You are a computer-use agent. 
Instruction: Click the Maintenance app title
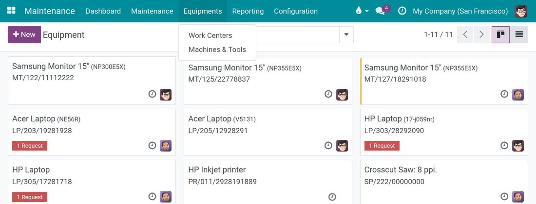pyautogui.click(x=50, y=11)
